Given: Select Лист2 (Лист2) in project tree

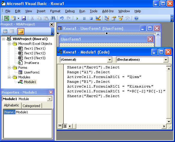Looking at the screenshot, I should point(35,53).
